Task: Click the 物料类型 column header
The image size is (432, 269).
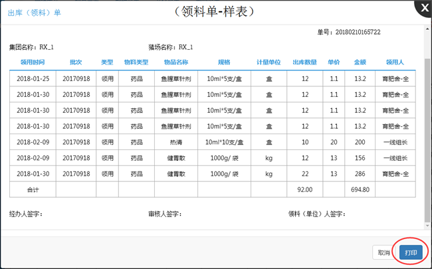Action: pyautogui.click(x=136, y=62)
